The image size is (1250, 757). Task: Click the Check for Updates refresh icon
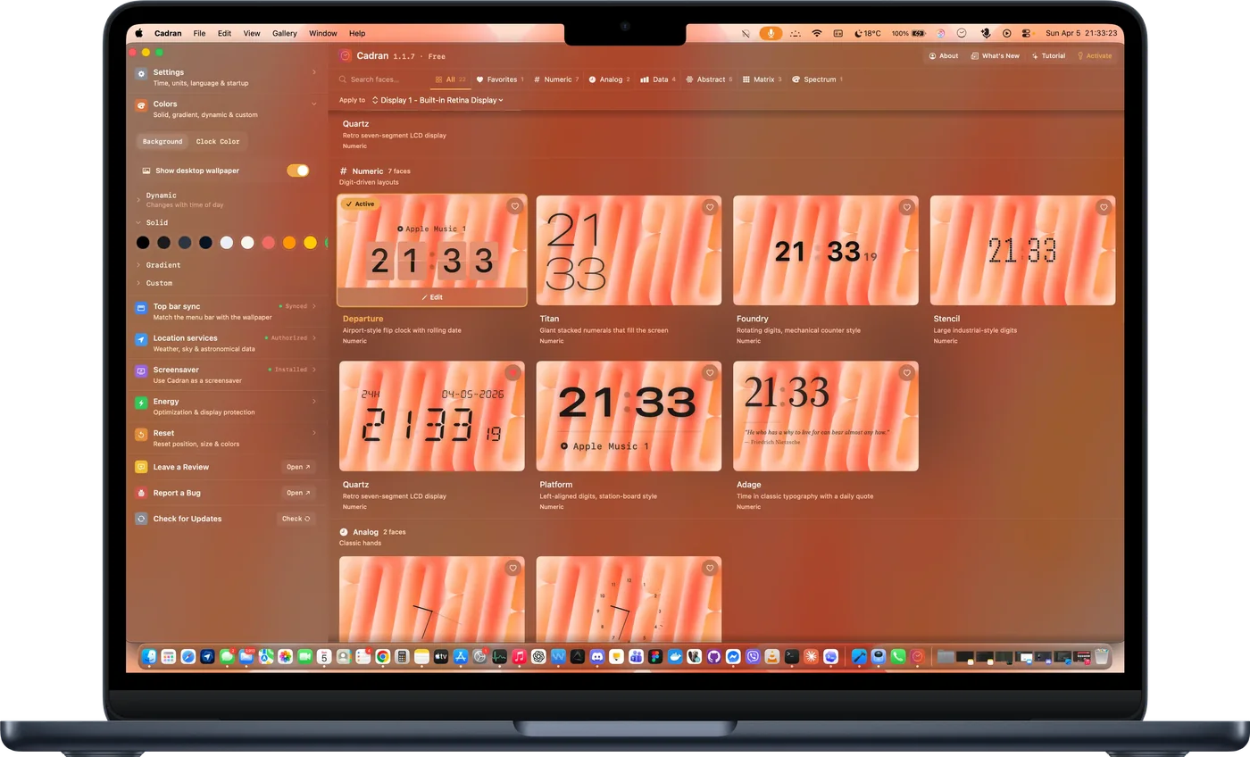[141, 519]
